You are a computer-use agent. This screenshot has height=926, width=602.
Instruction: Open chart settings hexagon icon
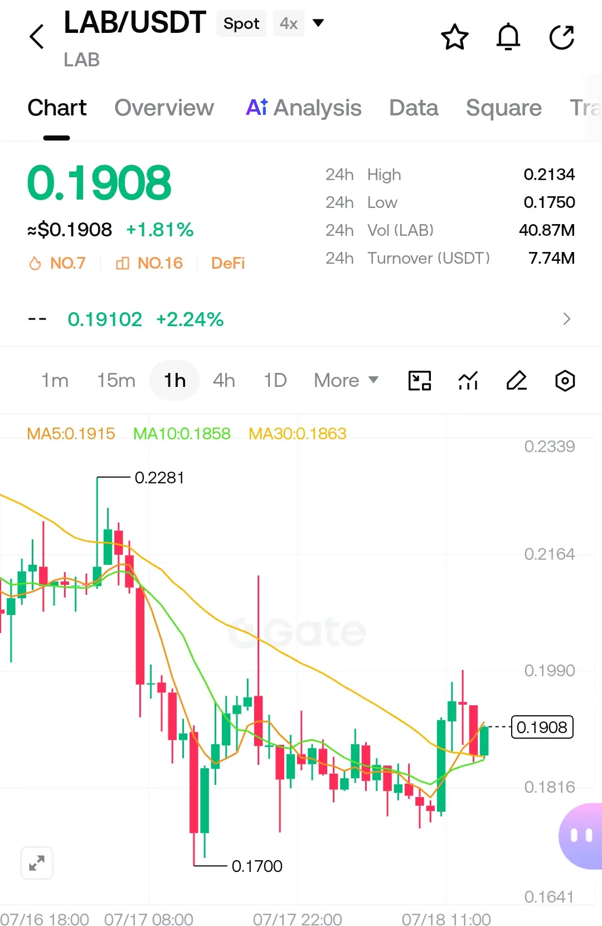565,381
